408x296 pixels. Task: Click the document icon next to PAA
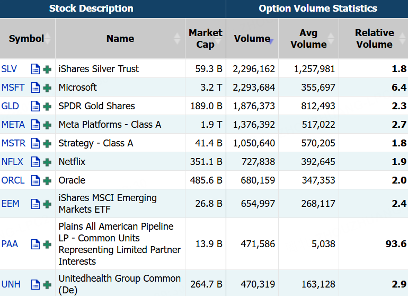tap(36, 244)
